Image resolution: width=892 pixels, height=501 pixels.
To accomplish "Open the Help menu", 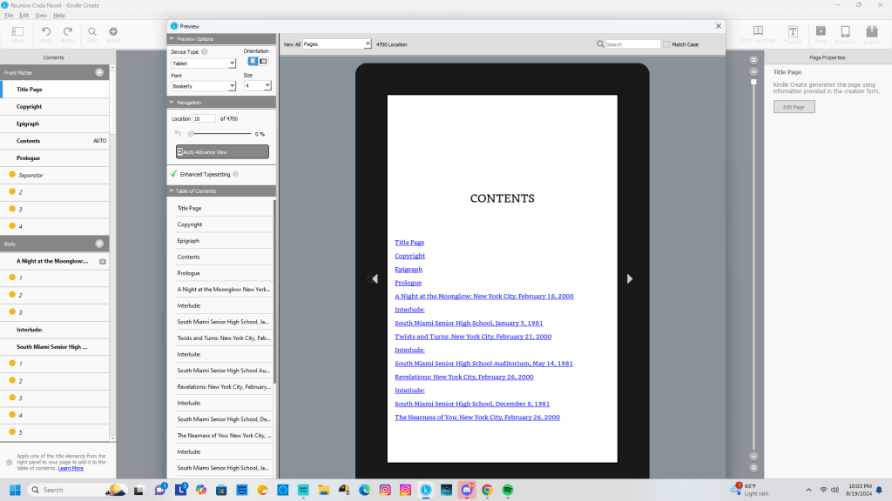I will click(59, 16).
